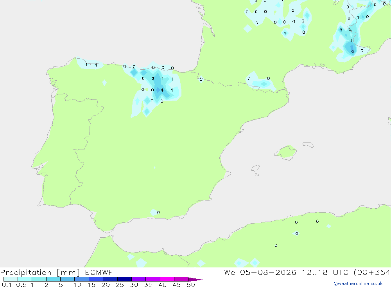This screenshot has width=391, height=287.
Task: Click the 1–2 mm legend color swatch
Action: click(x=39, y=279)
